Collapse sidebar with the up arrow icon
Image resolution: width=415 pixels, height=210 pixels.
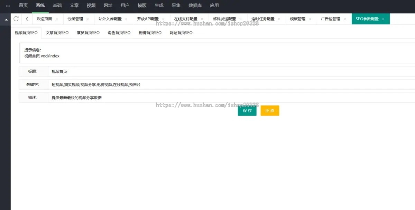[x=6, y=20]
